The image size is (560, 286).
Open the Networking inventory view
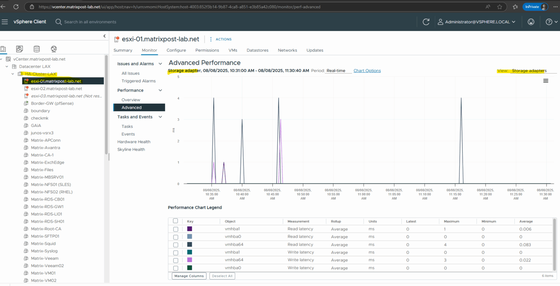tap(54, 49)
